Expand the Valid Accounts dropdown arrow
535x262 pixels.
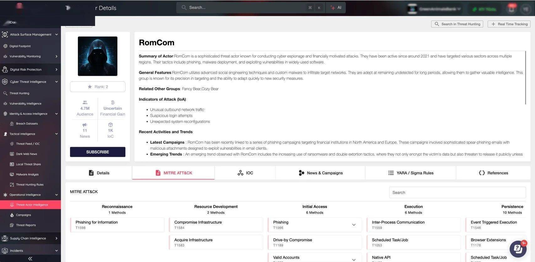pyautogui.click(x=354, y=259)
